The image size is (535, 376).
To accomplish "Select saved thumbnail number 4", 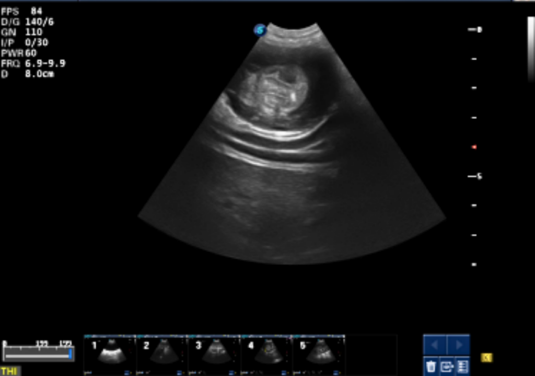I will tap(266, 355).
